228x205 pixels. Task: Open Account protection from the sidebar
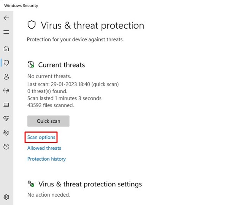pyautogui.click(x=6, y=77)
